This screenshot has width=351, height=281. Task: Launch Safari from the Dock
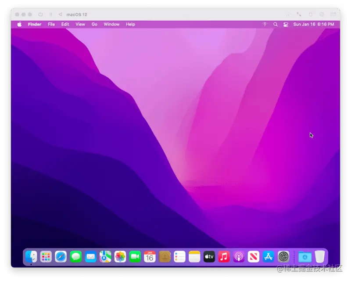tap(61, 256)
